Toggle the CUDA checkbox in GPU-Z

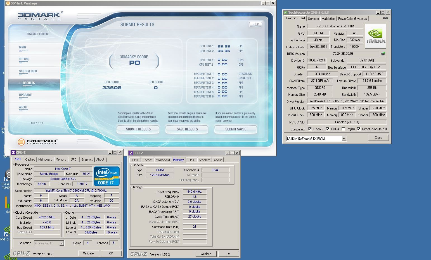pos(328,129)
